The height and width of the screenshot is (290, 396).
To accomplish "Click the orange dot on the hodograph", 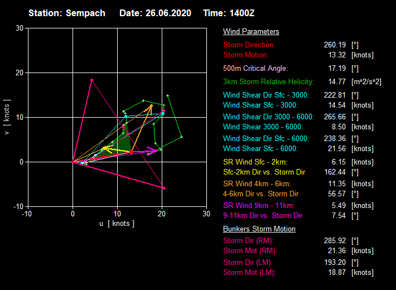I will (151, 105).
